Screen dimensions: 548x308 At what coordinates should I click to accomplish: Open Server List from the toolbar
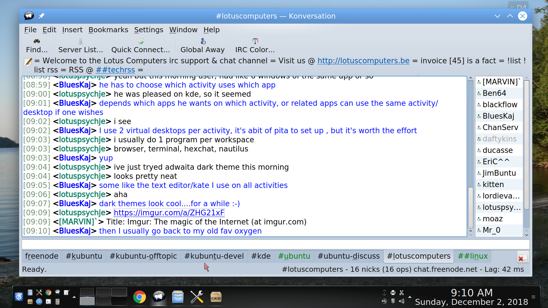pos(80,45)
